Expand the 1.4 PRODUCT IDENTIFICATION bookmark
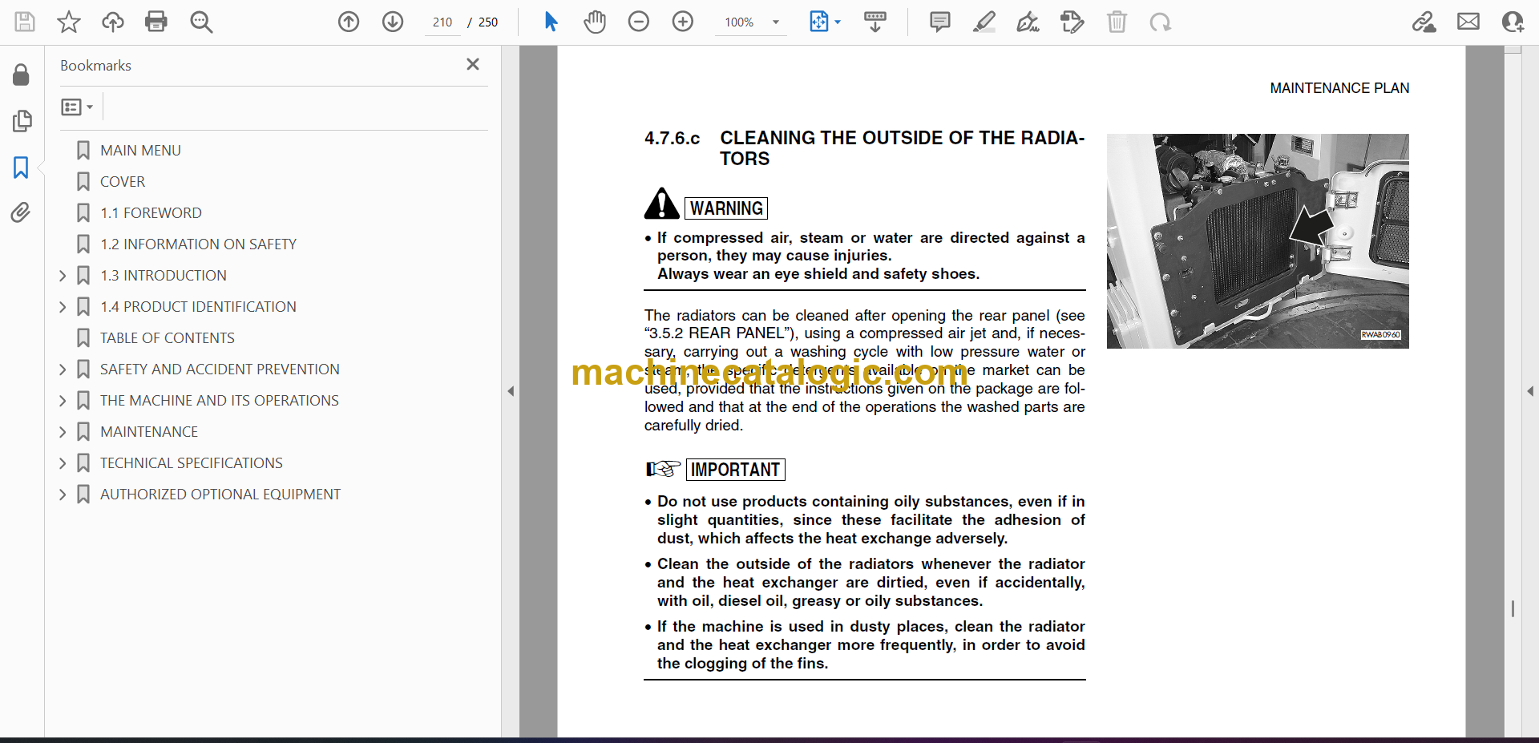 pyautogui.click(x=63, y=306)
